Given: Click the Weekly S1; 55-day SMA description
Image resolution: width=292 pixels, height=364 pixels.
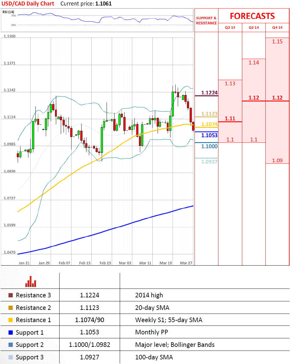Looking at the screenshot, I should tap(169, 320).
